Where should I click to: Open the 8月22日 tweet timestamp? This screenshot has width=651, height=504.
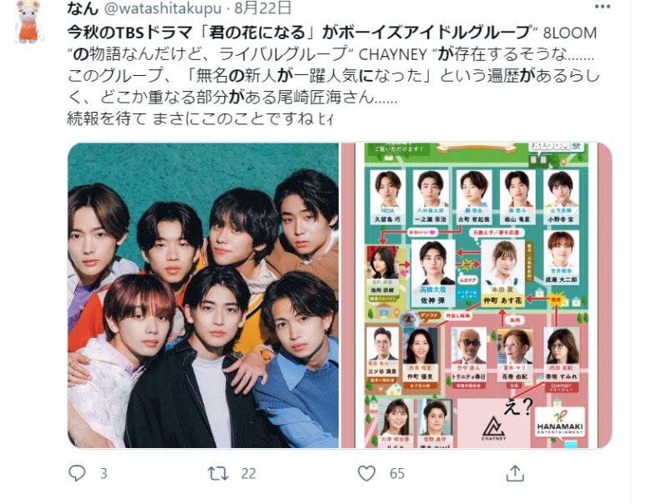[x=263, y=8]
